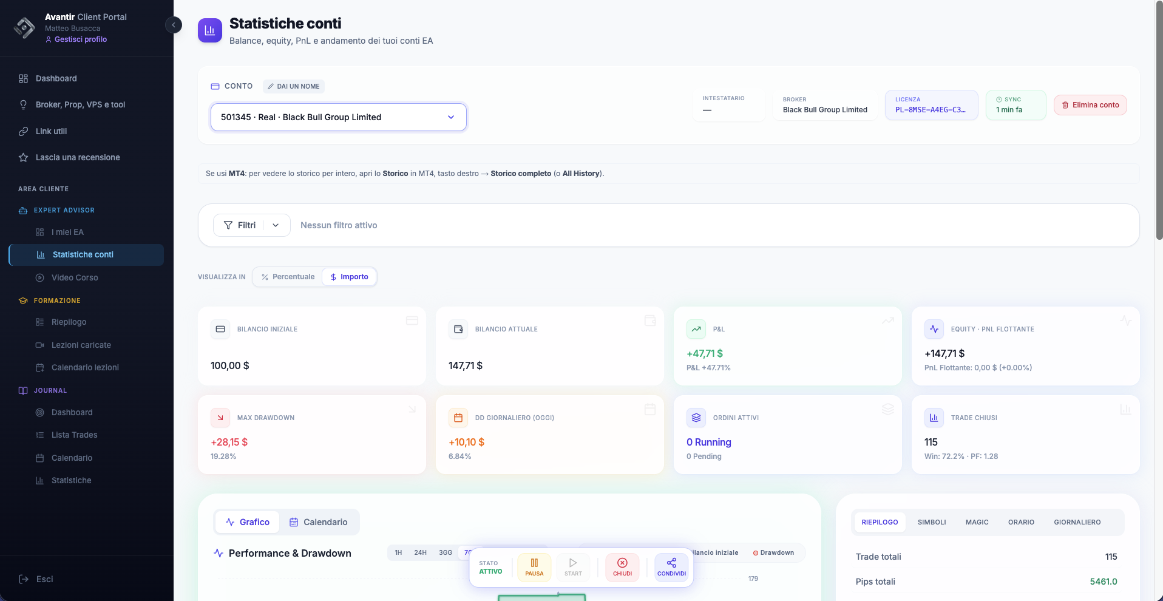Select the 24H chart time range
Image resolution: width=1163 pixels, height=601 pixels.
(x=420, y=552)
